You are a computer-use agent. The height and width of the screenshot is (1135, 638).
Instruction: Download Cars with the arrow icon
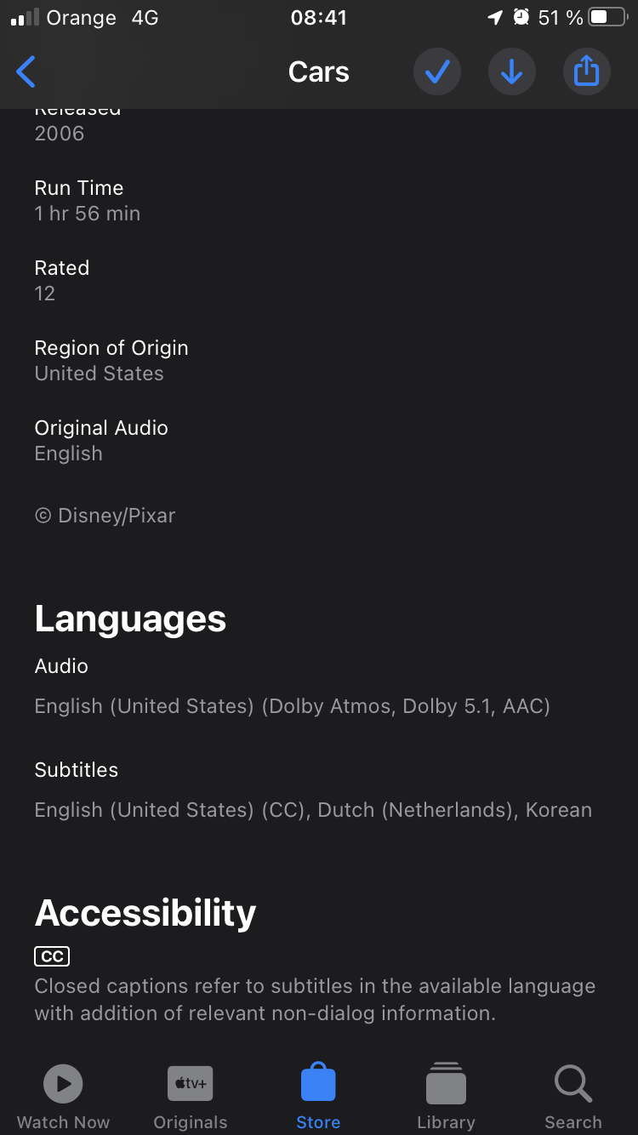click(512, 72)
